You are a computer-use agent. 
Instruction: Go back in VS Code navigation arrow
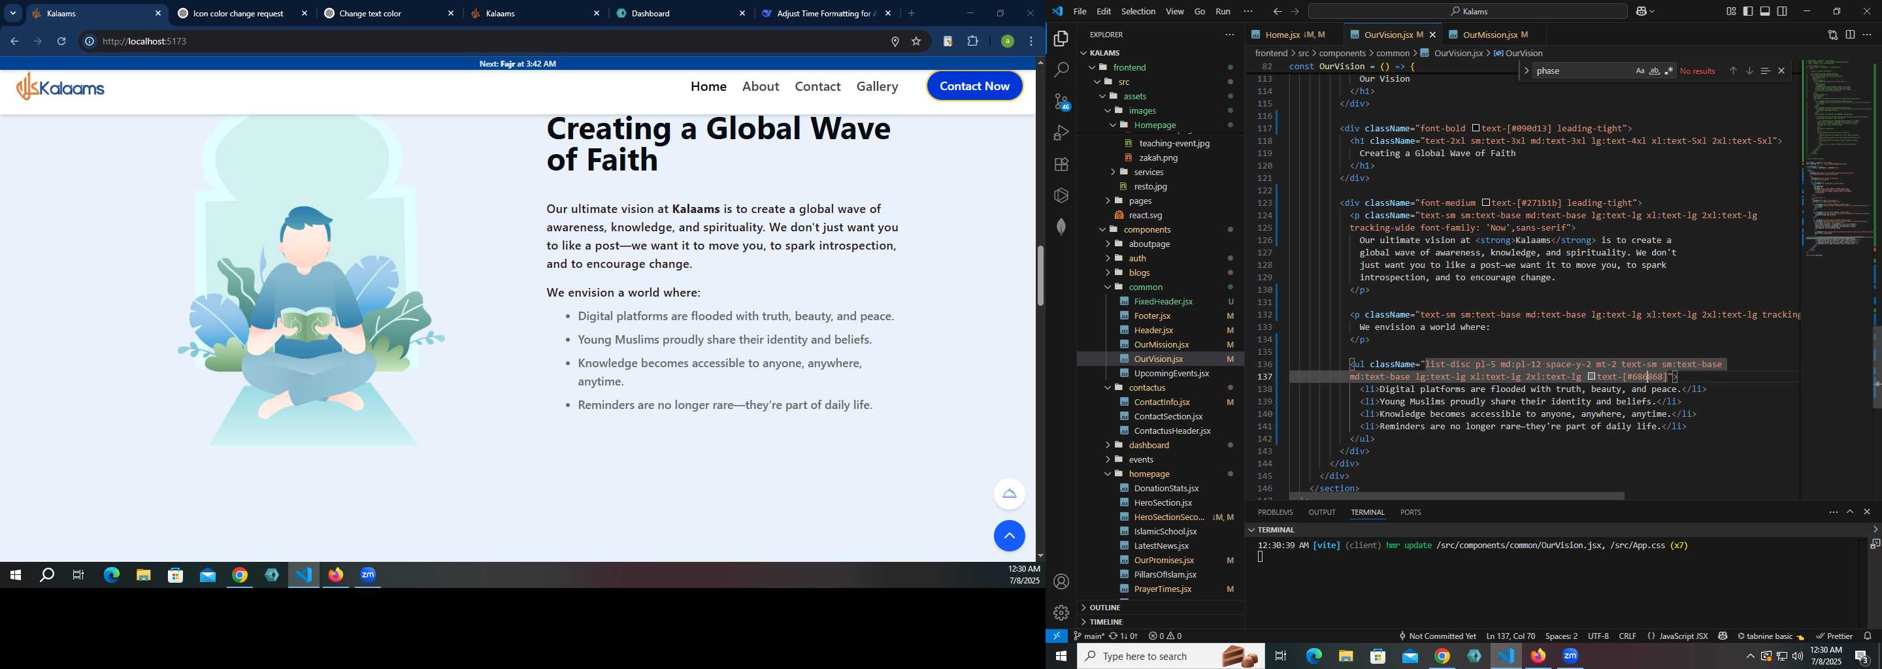[x=1276, y=12]
